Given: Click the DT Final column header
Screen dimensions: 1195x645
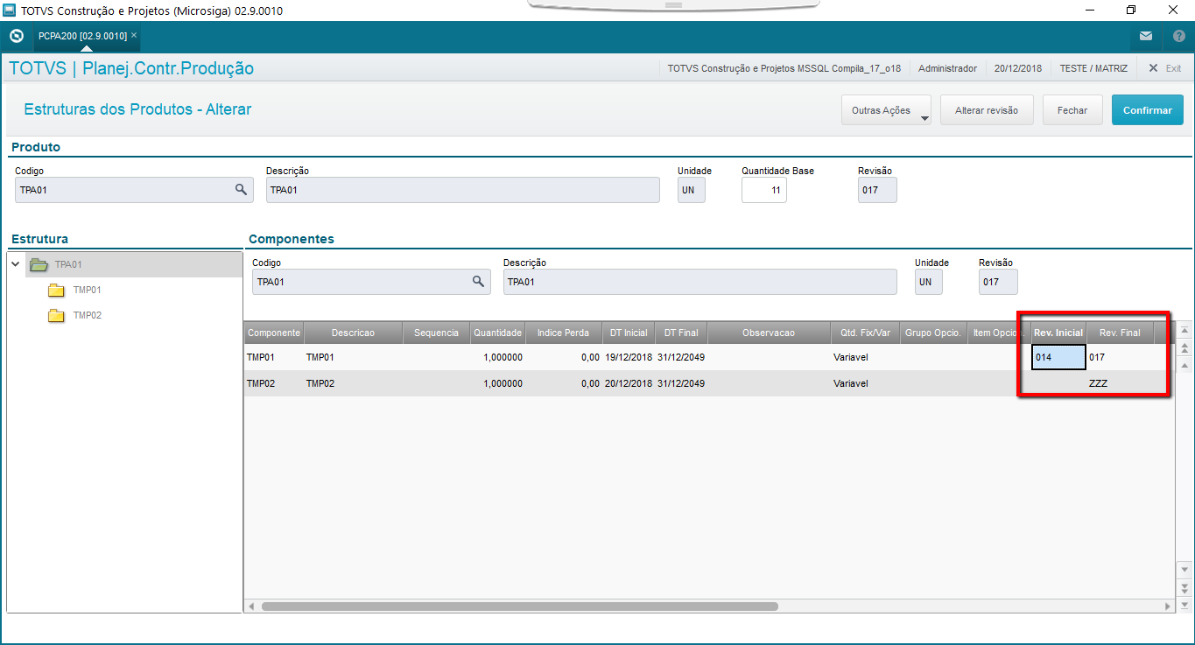Looking at the screenshot, I should pos(681,333).
